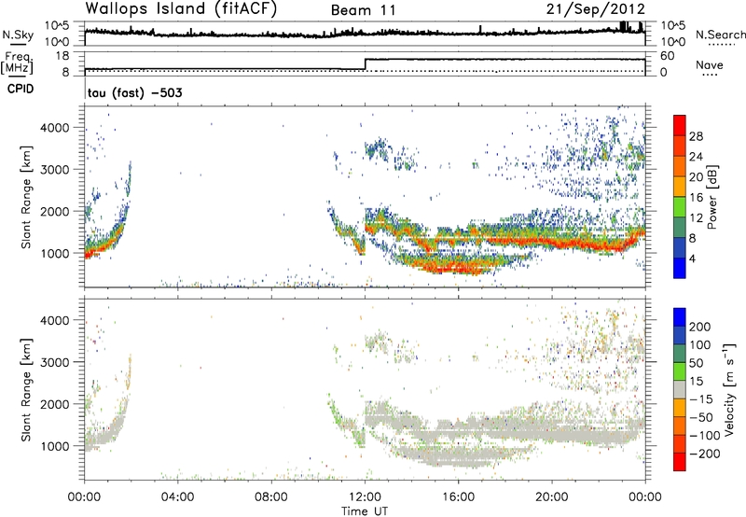Image resolution: width=746 pixels, height=517 pixels.
Task: Click the light green 15–50 Velocity colorbar segment
Action: coord(680,371)
